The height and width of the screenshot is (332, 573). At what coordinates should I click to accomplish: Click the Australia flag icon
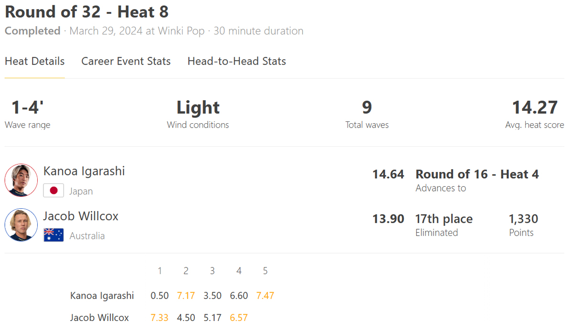click(53, 235)
